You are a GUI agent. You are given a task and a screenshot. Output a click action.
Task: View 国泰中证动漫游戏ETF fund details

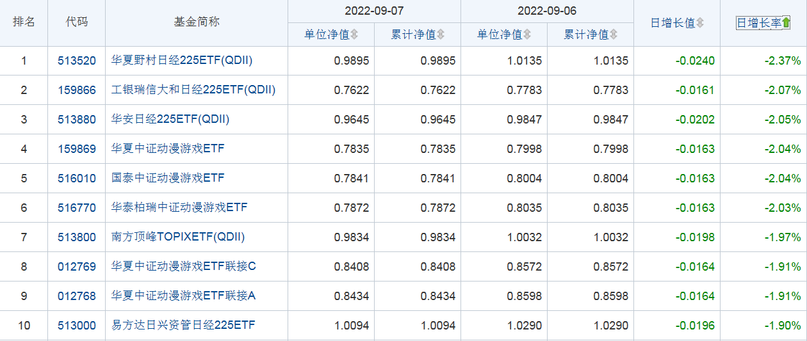click(x=168, y=178)
